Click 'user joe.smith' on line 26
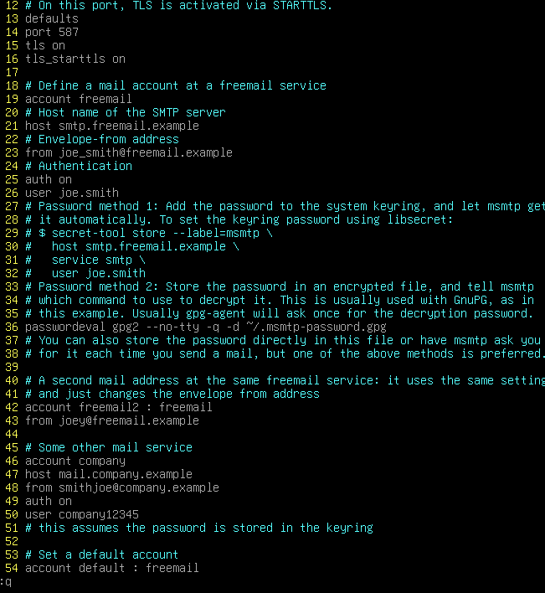Screen dimensions: 545x593 pos(72,193)
